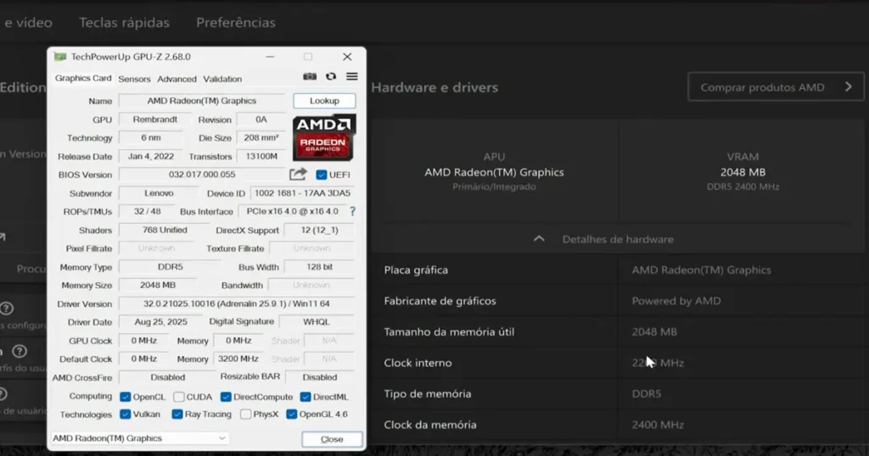Click the AMD Radeon Graphics logo
Screen dimensions: 869x456
tap(324, 137)
